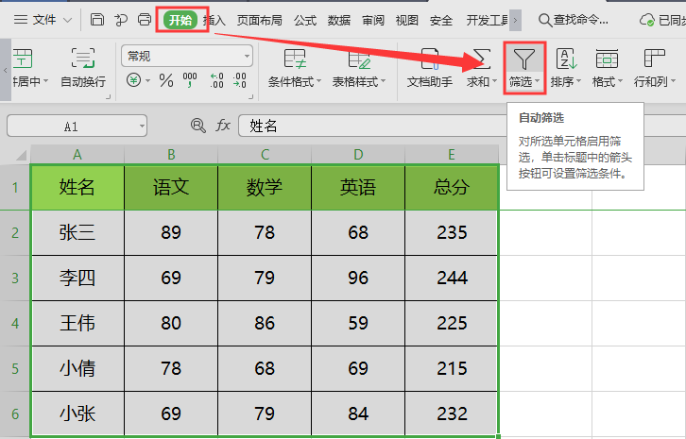Select column E header
The width and height of the screenshot is (686, 439).
click(x=452, y=155)
